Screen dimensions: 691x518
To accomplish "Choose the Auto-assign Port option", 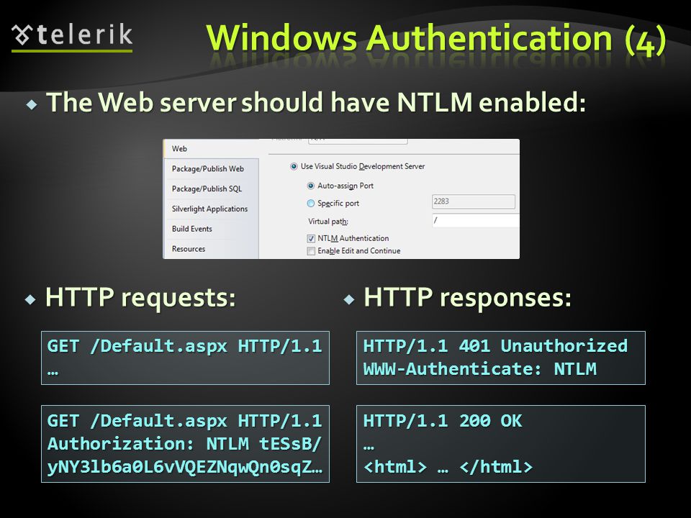I will pyautogui.click(x=311, y=186).
